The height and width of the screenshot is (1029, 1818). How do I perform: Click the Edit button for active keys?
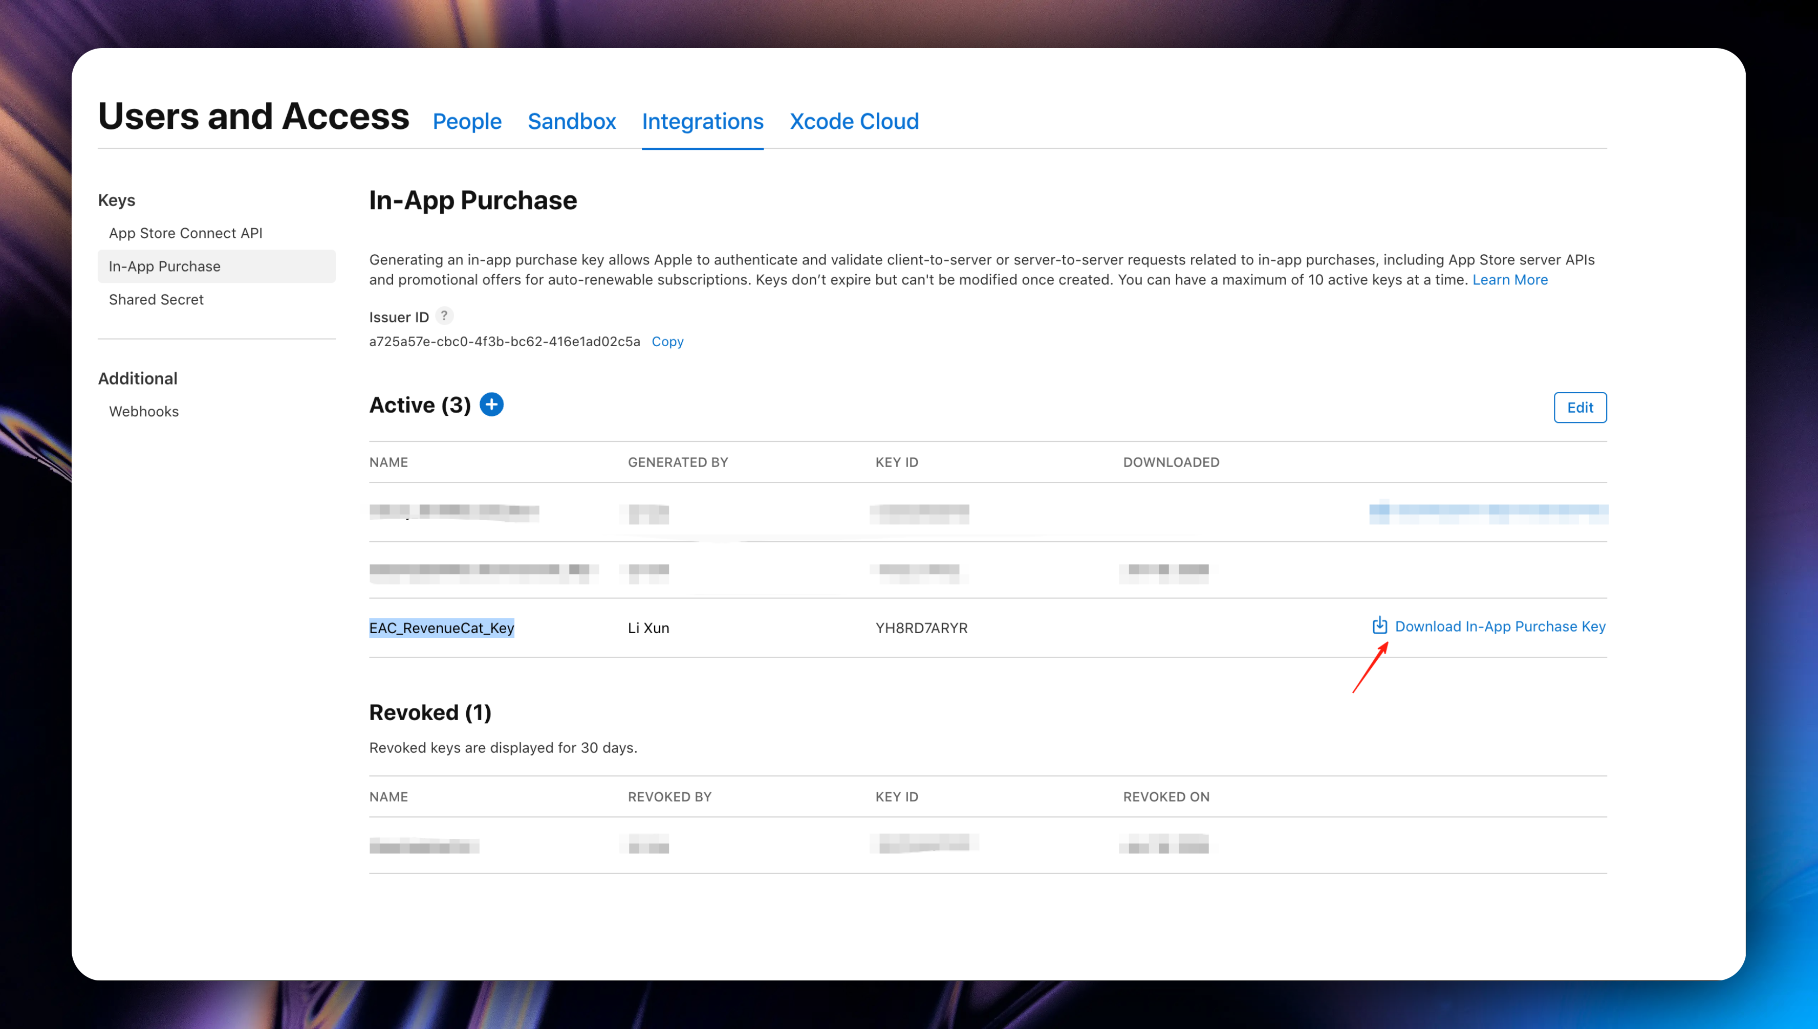pyautogui.click(x=1579, y=408)
